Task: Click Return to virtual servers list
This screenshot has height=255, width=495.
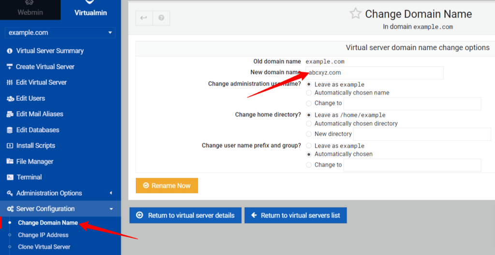Action: pyautogui.click(x=296, y=215)
